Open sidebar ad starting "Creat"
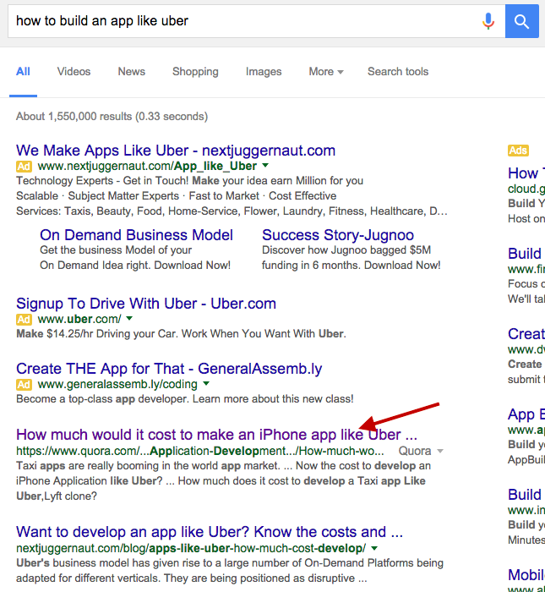The image size is (545, 592). [526, 334]
